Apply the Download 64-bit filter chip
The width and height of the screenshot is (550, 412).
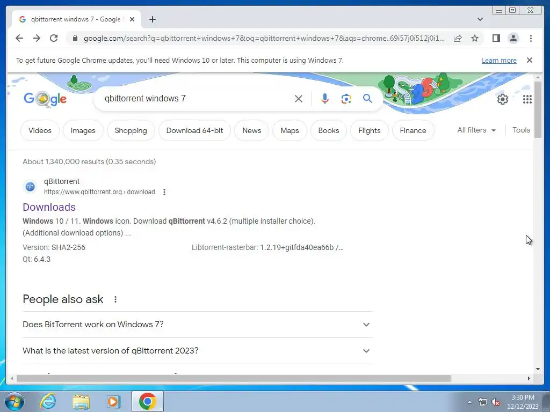pos(194,130)
